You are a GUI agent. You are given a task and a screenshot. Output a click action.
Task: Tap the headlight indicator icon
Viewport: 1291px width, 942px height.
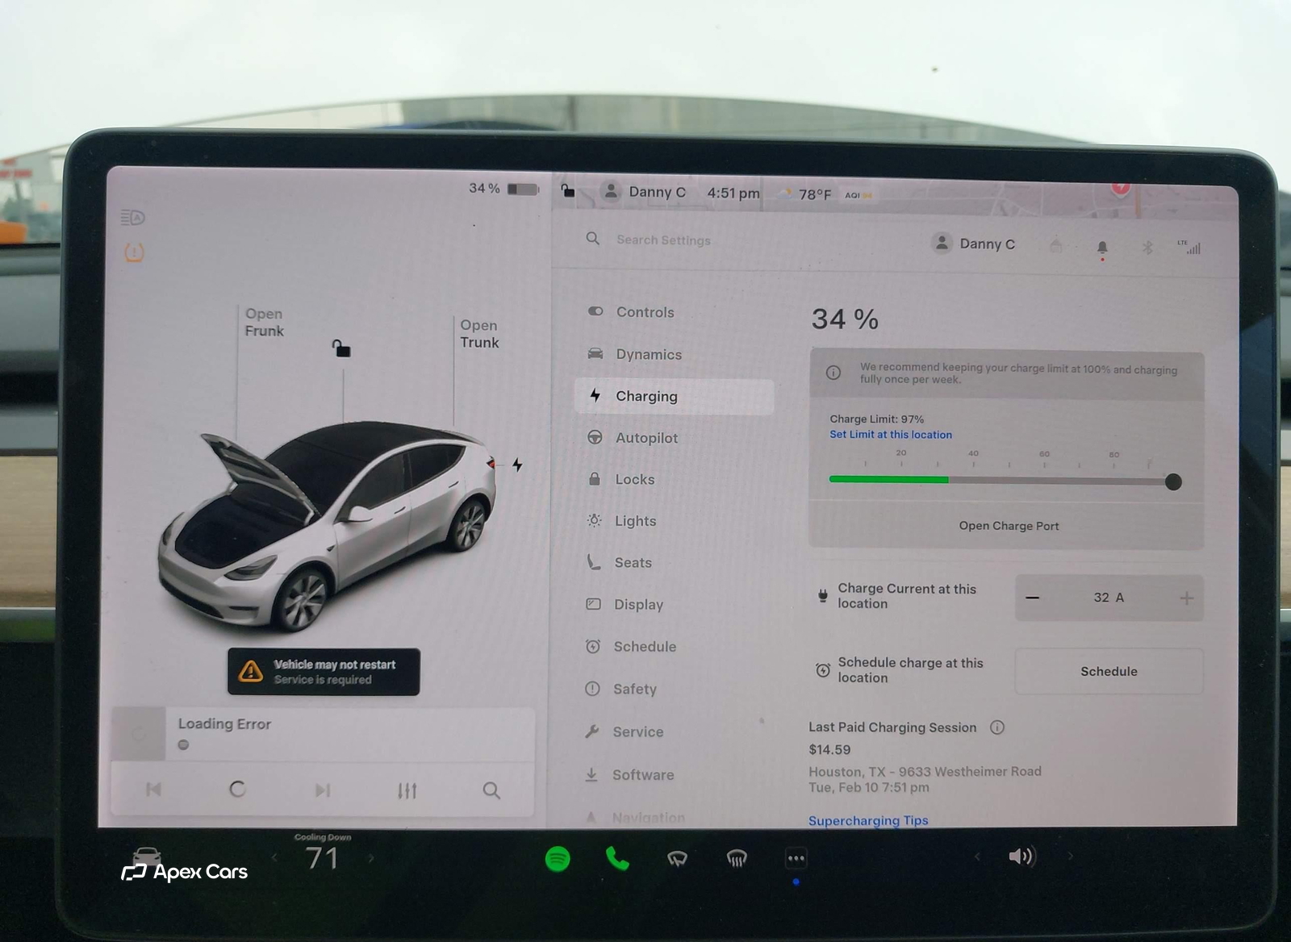pos(132,218)
